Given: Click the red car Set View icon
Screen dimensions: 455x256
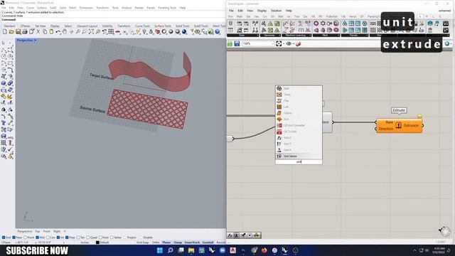Looking at the screenshot, I should [x=118, y=31].
